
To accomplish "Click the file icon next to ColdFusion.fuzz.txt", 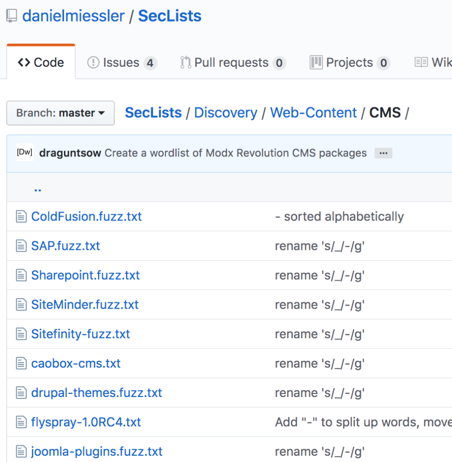I will tap(21, 217).
